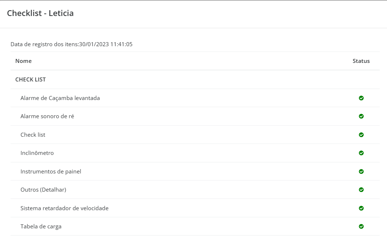Click the Data de registro dos itens timestamp
387x236 pixels.
point(106,44)
